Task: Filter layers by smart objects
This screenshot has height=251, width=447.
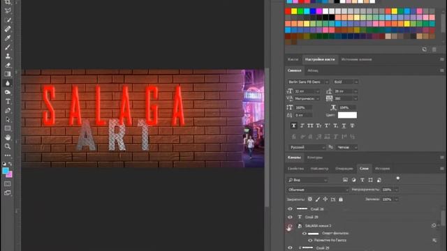Action: coord(379,180)
